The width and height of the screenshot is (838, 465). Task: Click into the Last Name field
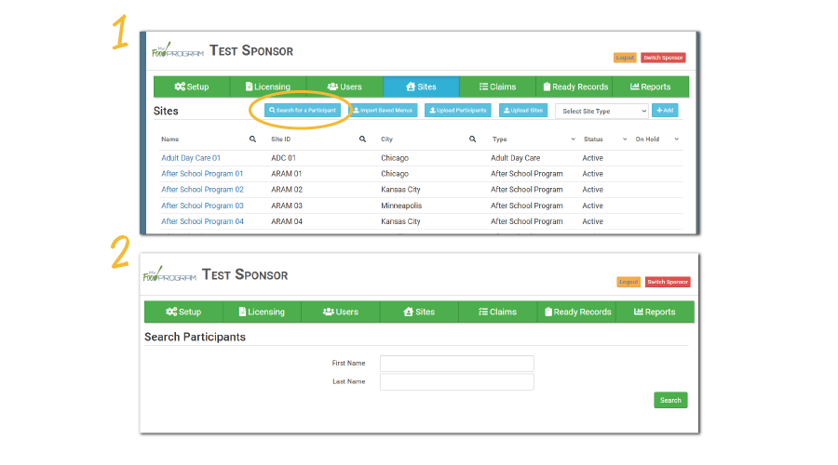[x=456, y=381]
